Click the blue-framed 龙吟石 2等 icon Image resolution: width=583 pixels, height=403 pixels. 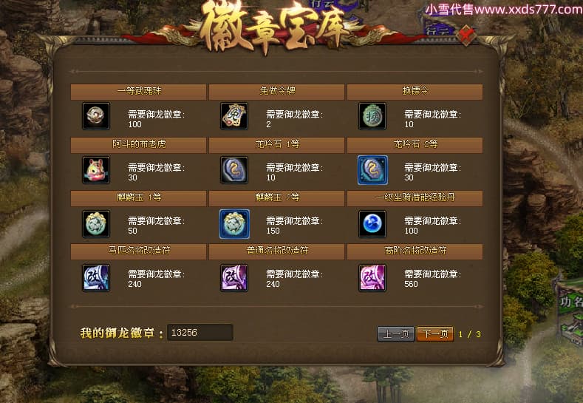(x=372, y=170)
